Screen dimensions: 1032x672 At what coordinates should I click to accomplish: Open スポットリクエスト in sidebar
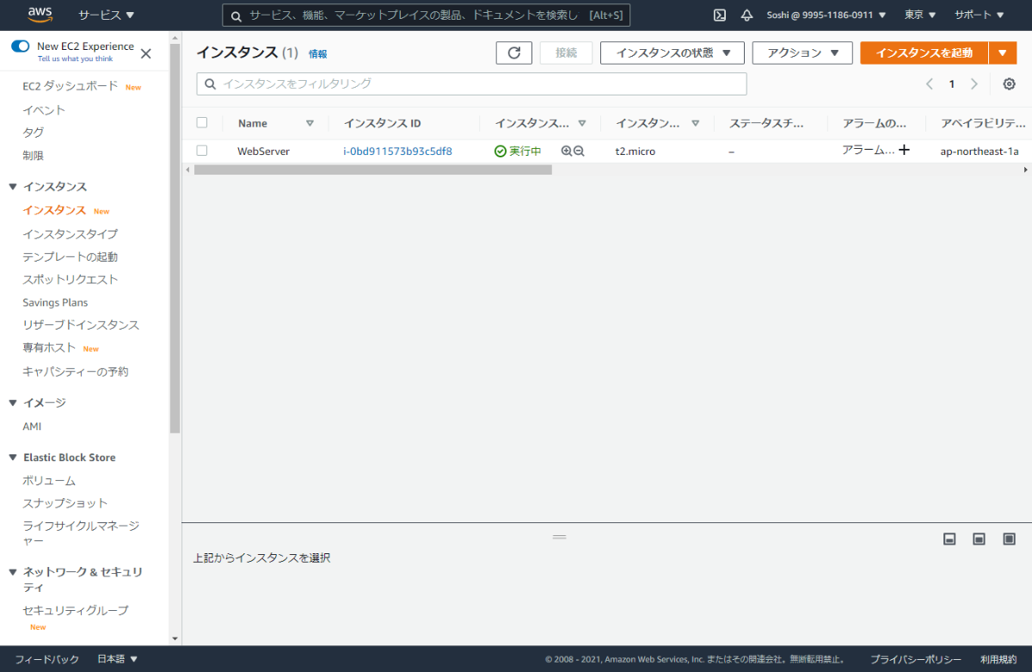(x=71, y=279)
